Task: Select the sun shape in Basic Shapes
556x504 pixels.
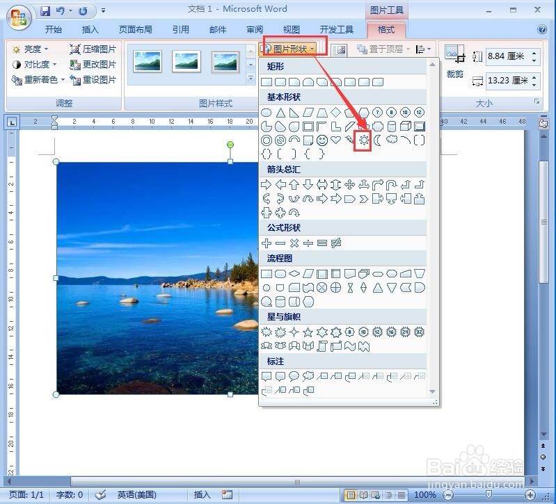Action: (363, 140)
